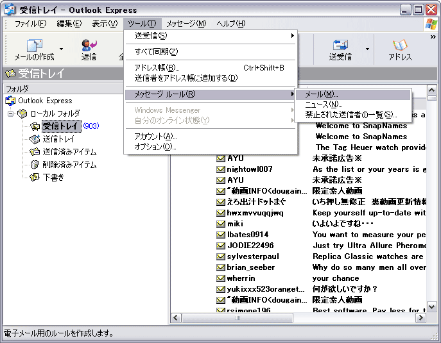Select the ローカル フォルダ tree item
The width and height of the screenshot is (441, 343).
click(55, 113)
